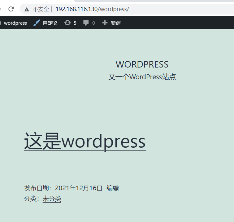This screenshot has width=234, height=222.
Task: Open the 未分类 category link
Action: 52,199
